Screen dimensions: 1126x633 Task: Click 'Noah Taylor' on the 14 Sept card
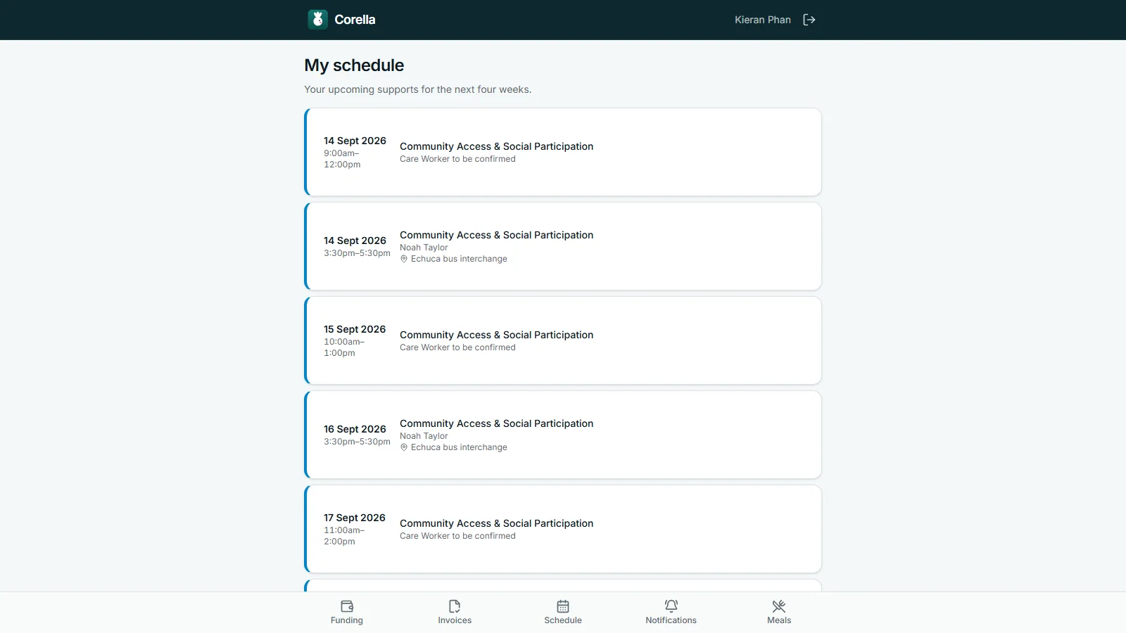tap(424, 248)
